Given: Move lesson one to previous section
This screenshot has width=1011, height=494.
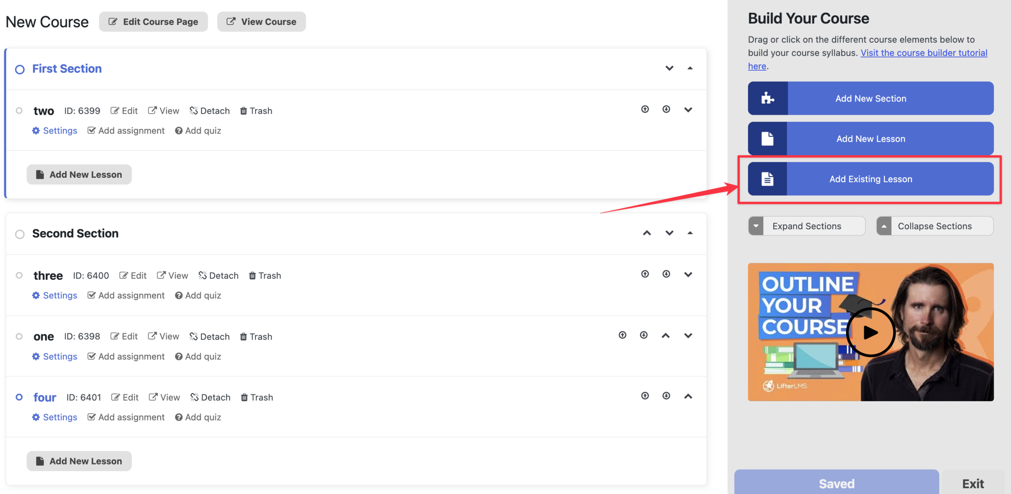Looking at the screenshot, I should tap(622, 335).
